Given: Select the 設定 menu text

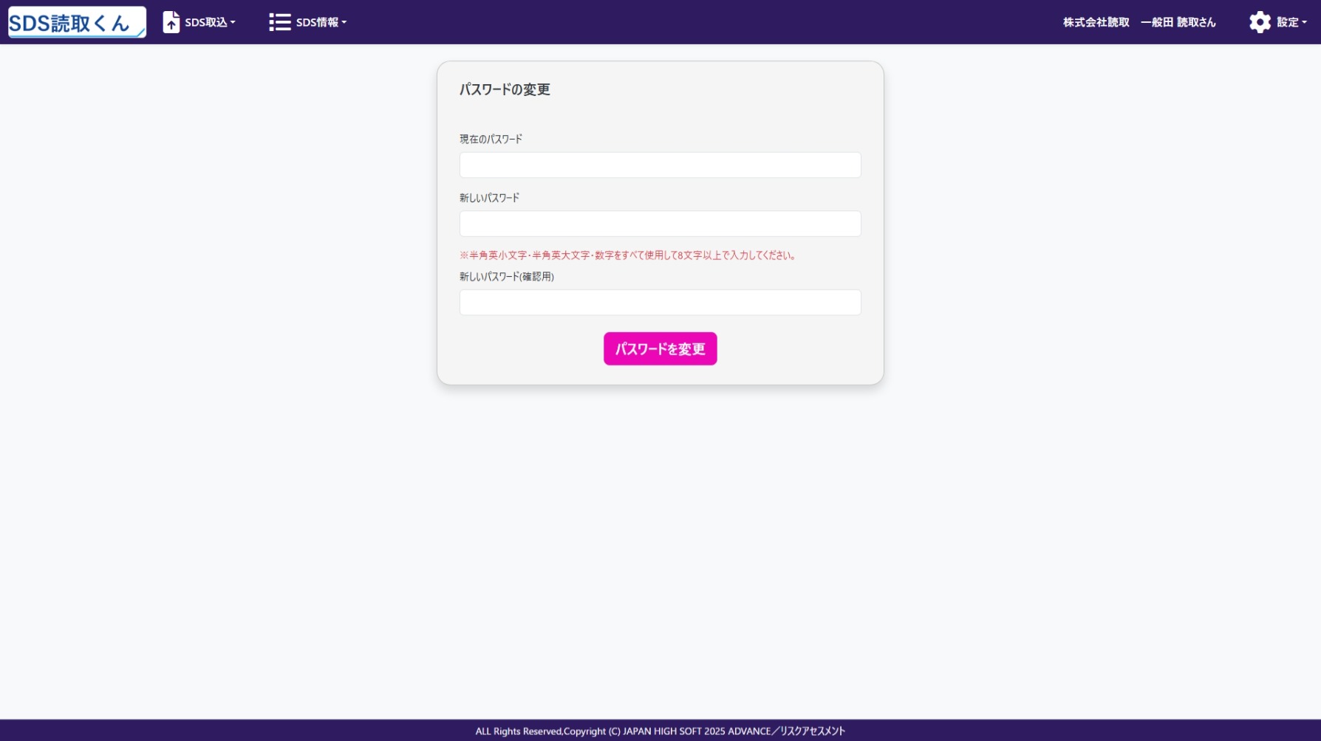Looking at the screenshot, I should tap(1287, 22).
